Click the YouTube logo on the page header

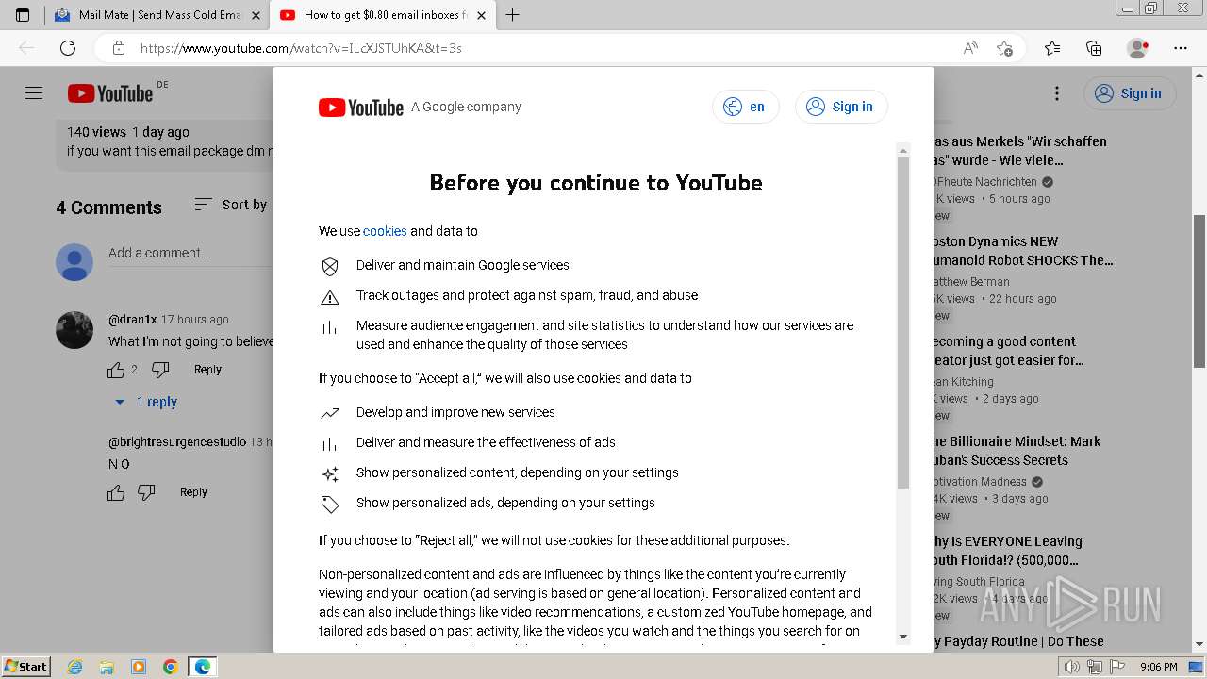pos(110,92)
